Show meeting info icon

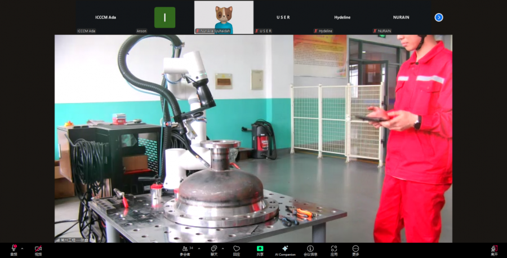point(310,249)
